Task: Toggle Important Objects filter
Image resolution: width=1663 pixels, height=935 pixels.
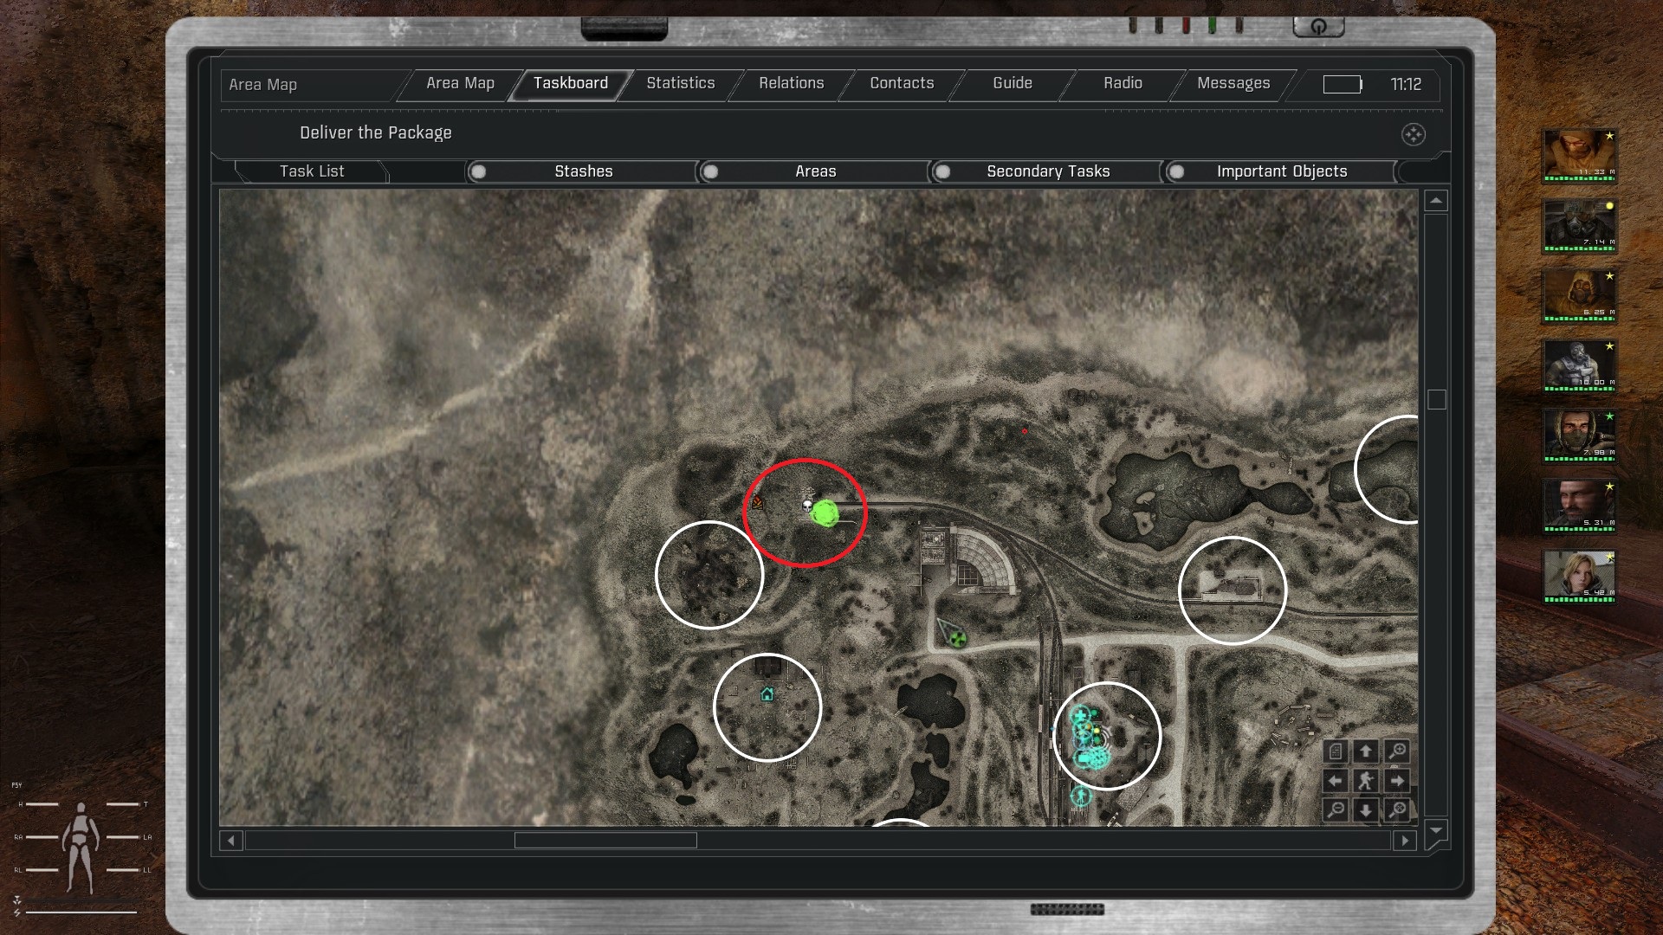Action: pyautogui.click(x=1176, y=171)
